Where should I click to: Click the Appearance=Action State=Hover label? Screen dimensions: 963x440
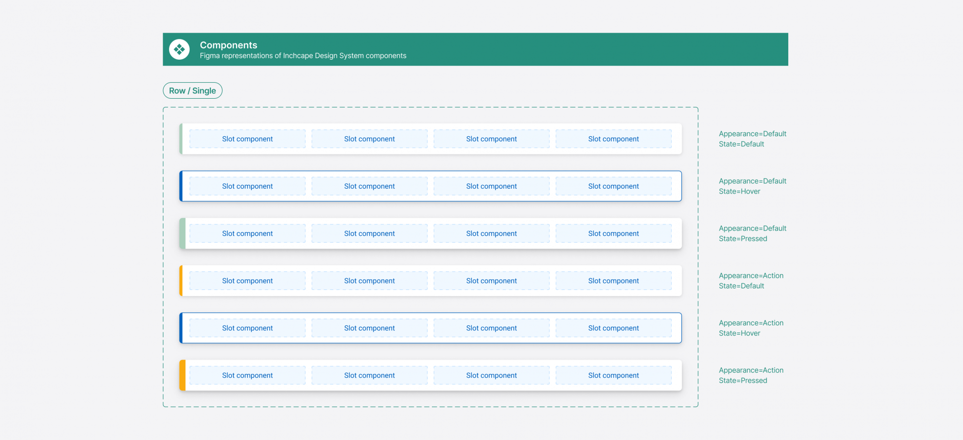751,328
